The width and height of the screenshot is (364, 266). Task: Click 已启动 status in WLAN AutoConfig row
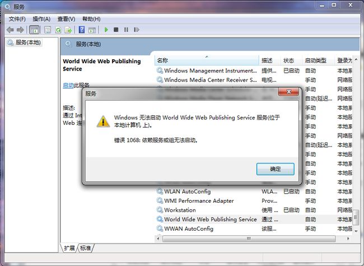[291, 192]
